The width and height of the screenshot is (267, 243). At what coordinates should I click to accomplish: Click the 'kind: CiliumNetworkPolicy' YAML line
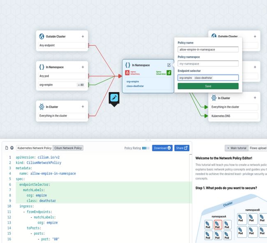click(38, 162)
